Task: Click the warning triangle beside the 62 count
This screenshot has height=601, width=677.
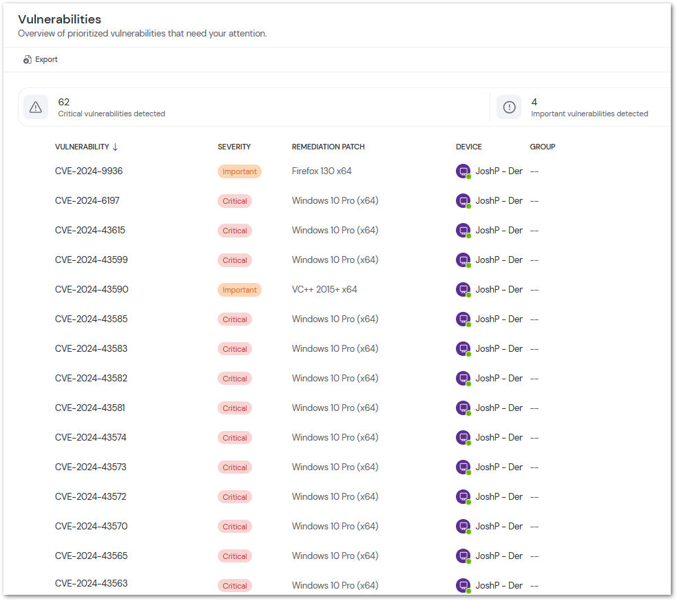Action: pyautogui.click(x=35, y=107)
